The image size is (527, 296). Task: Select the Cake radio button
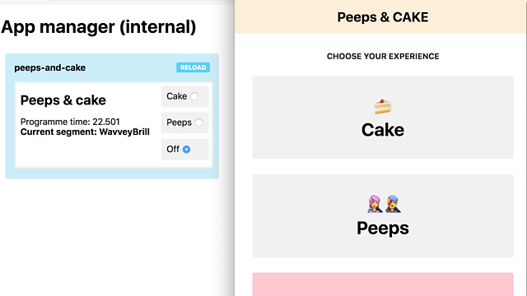pos(194,96)
